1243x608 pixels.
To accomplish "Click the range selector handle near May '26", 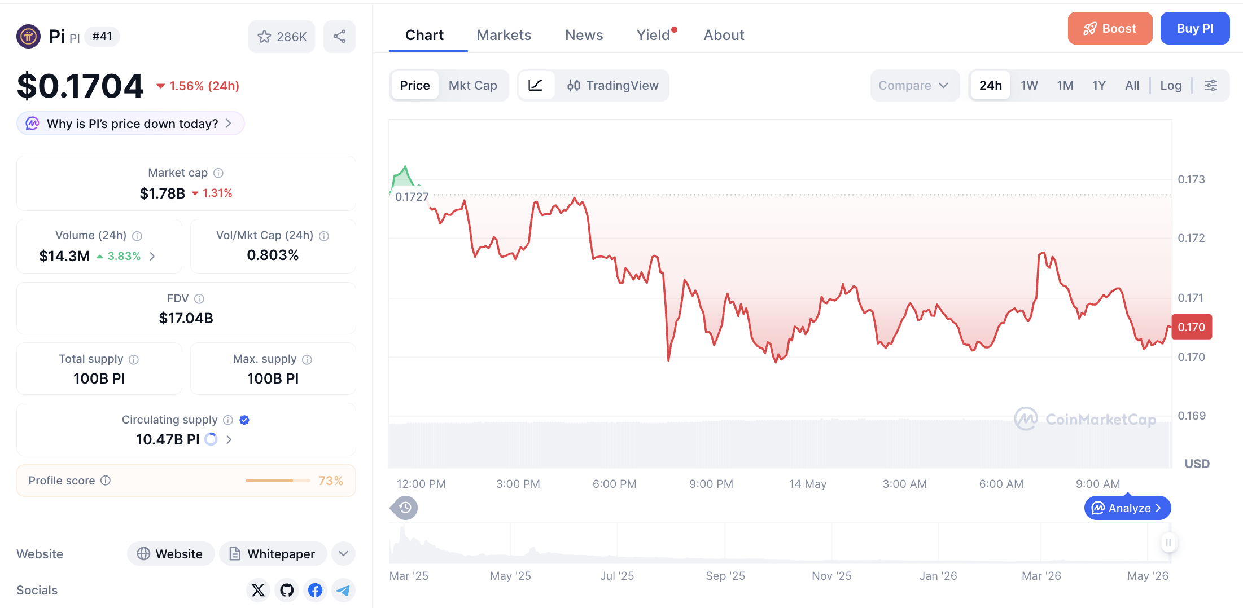I will 1168,542.
